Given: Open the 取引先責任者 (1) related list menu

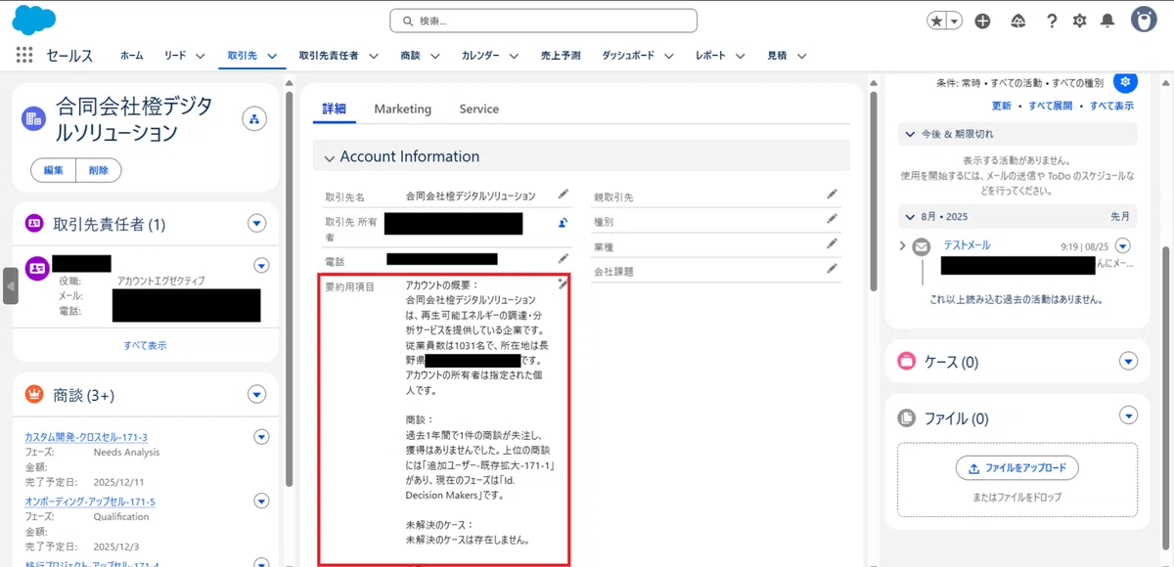Looking at the screenshot, I should coord(257,224).
